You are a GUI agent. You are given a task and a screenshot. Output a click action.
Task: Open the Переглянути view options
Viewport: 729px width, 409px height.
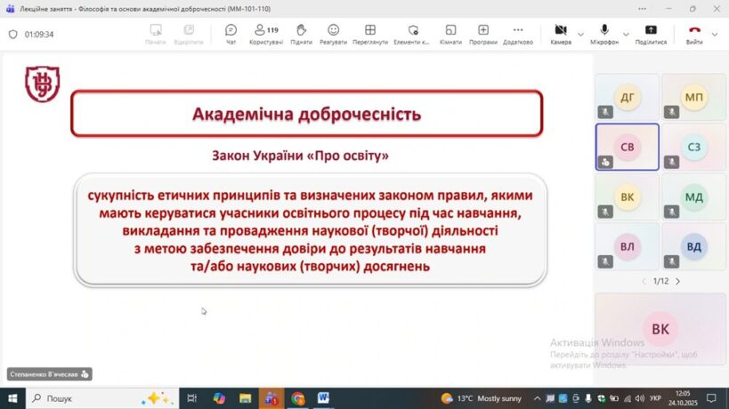(369, 34)
